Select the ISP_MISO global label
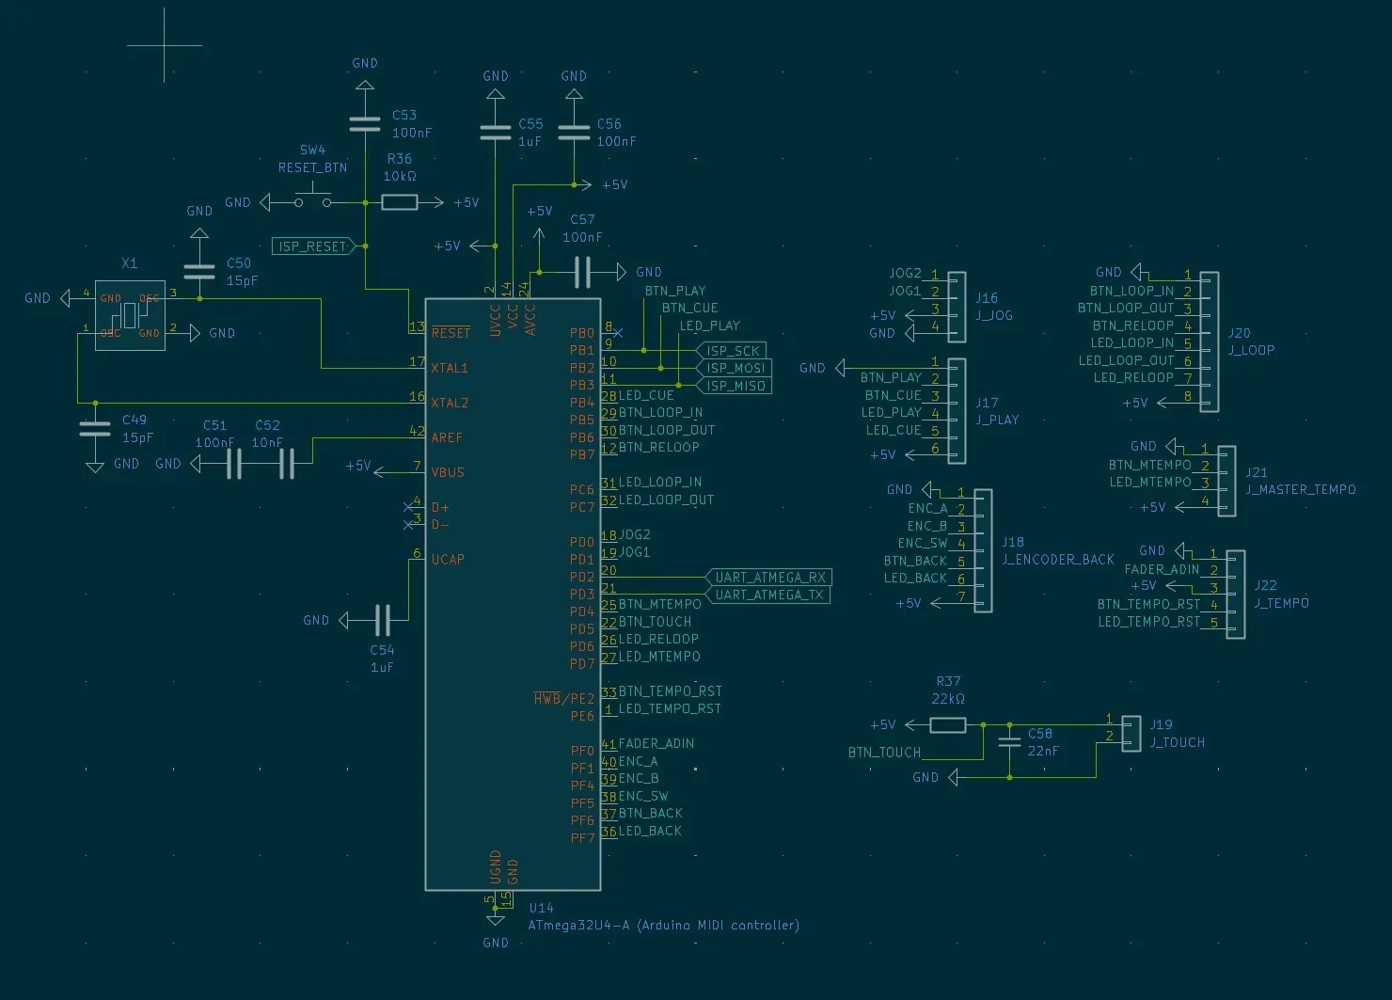The height and width of the screenshot is (1000, 1392). coord(734,386)
